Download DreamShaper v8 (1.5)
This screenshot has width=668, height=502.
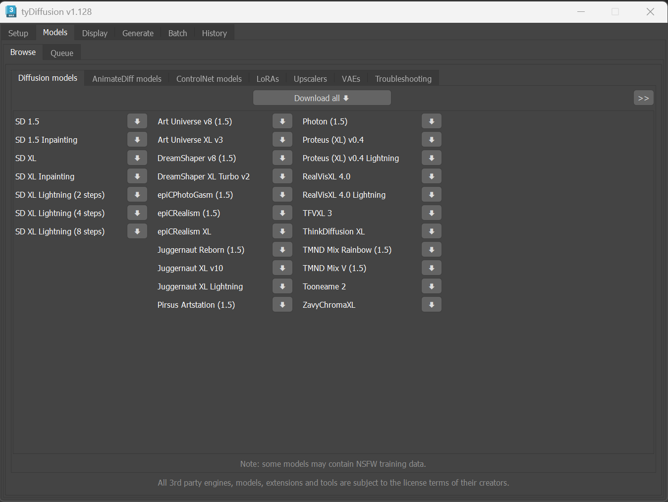pos(282,158)
